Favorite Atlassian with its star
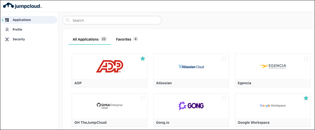The height and width of the screenshot is (130, 315). 224,59
